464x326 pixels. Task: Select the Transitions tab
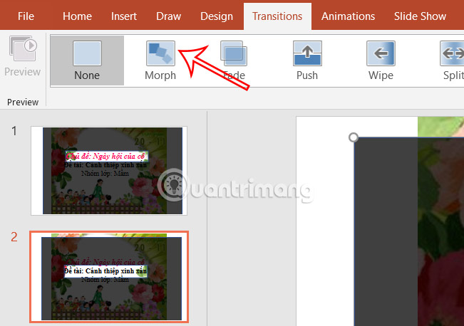(277, 16)
